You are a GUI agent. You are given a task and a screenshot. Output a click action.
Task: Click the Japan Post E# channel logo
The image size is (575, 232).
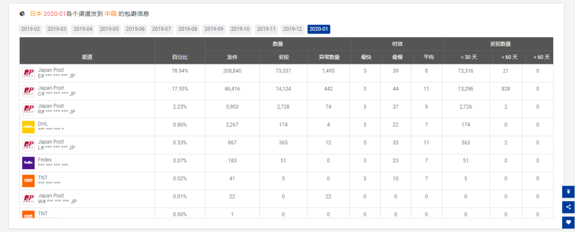point(28,73)
